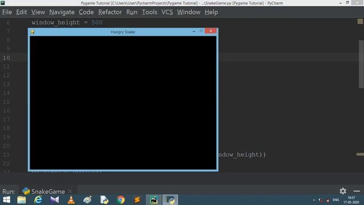This screenshot has height=205, width=364.
Task: Restore down the PyCharm window
Action: (348, 3)
